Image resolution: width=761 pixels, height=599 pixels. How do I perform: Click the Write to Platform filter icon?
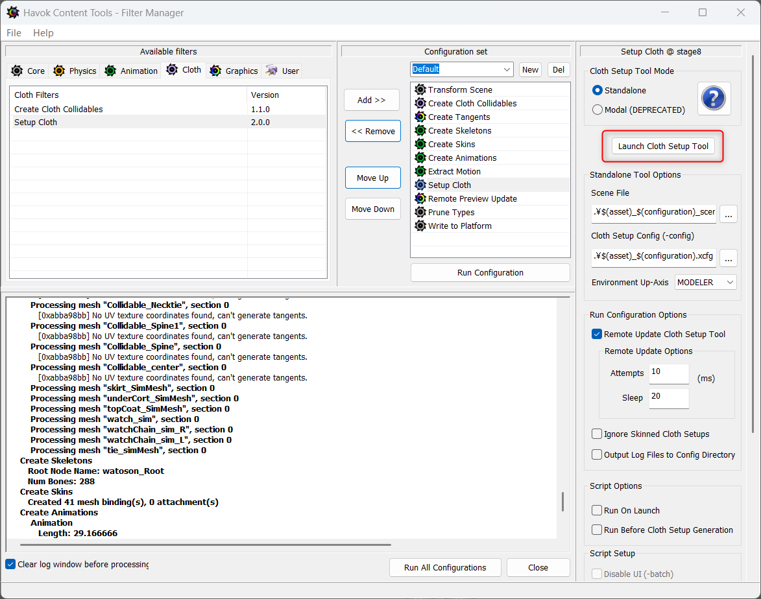(420, 226)
